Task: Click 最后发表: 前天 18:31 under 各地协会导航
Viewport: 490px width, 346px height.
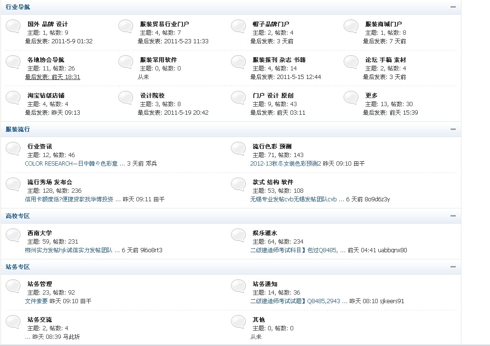Action: click(52, 77)
